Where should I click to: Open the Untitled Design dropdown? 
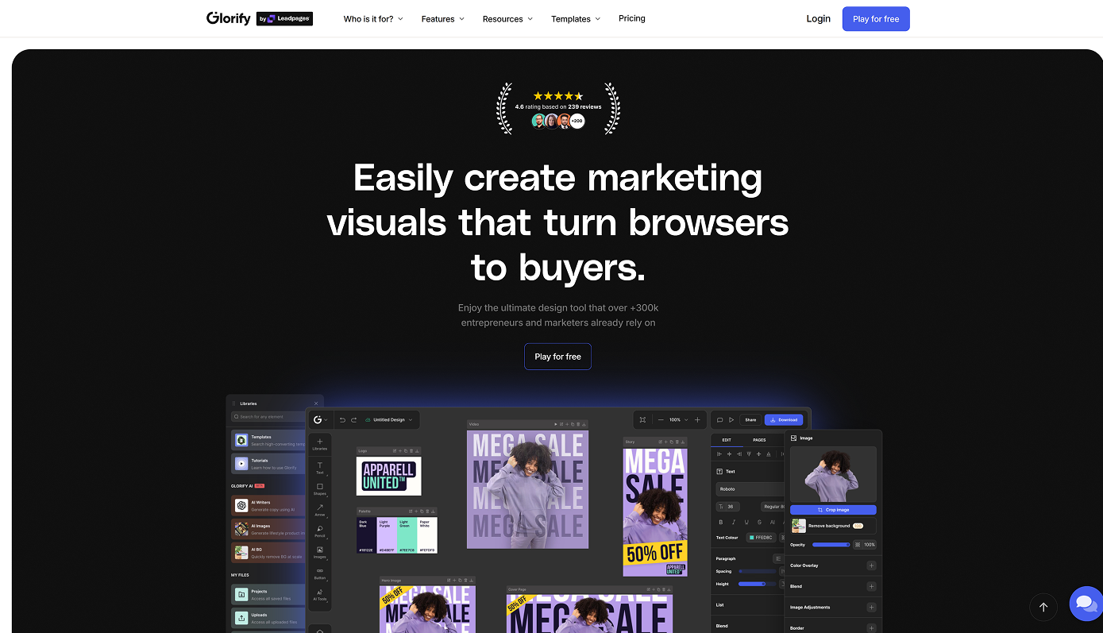click(x=388, y=419)
